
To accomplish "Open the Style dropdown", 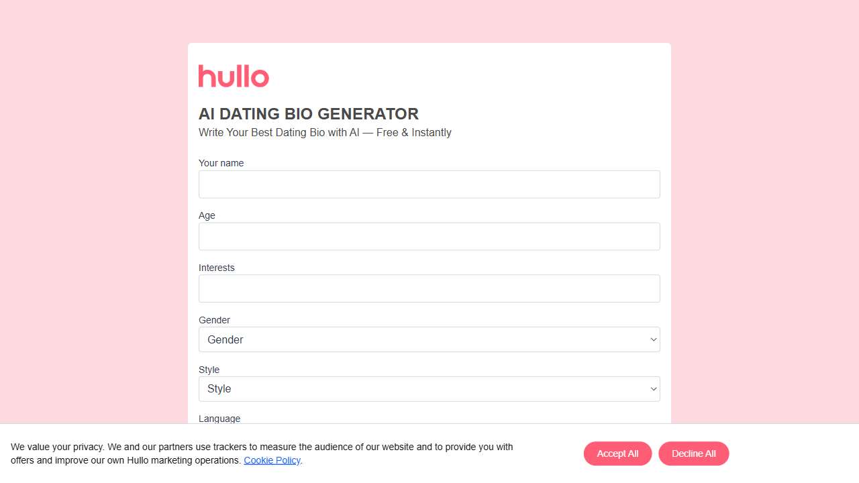I will click(429, 388).
